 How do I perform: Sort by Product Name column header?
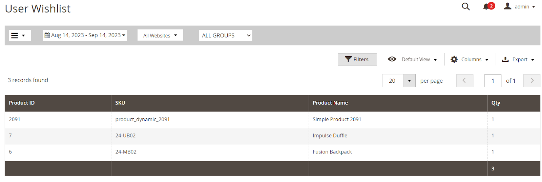pos(330,103)
